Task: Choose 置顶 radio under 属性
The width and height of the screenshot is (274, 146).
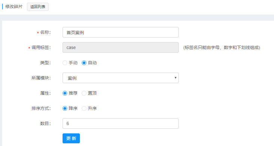Action: click(84, 93)
